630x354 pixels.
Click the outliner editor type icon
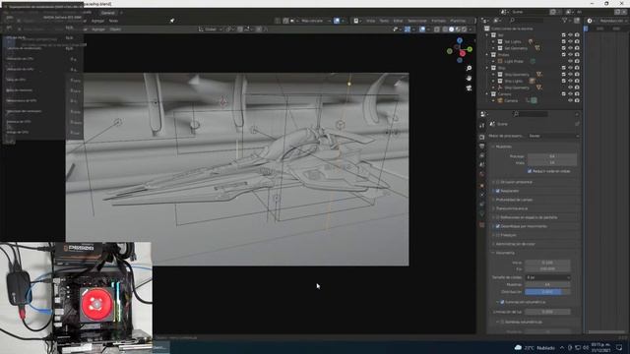(x=485, y=20)
